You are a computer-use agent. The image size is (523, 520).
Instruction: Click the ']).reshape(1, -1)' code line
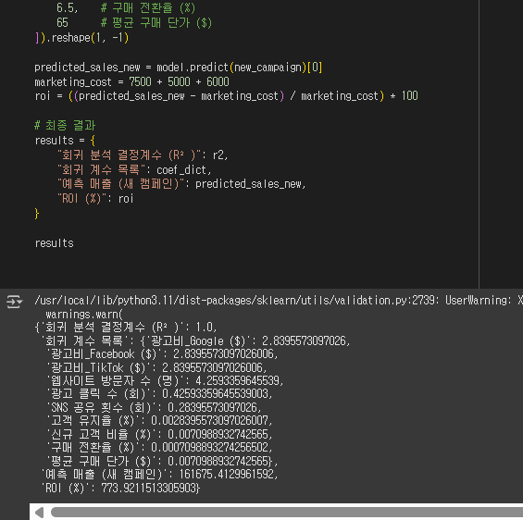(81, 38)
